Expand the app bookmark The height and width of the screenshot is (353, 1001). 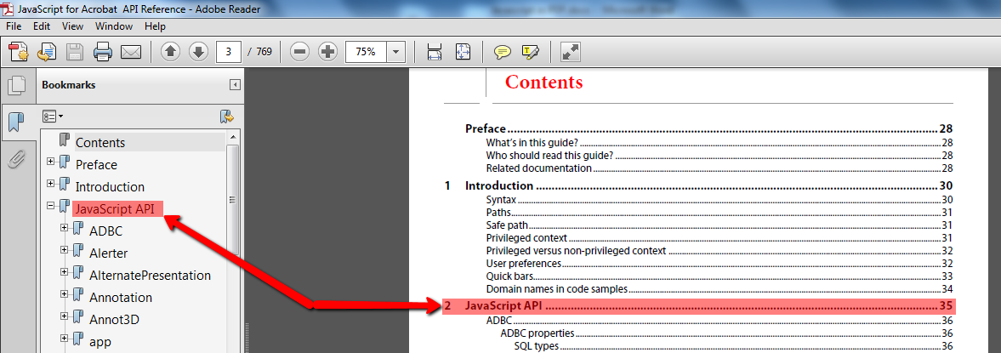pos(64,339)
